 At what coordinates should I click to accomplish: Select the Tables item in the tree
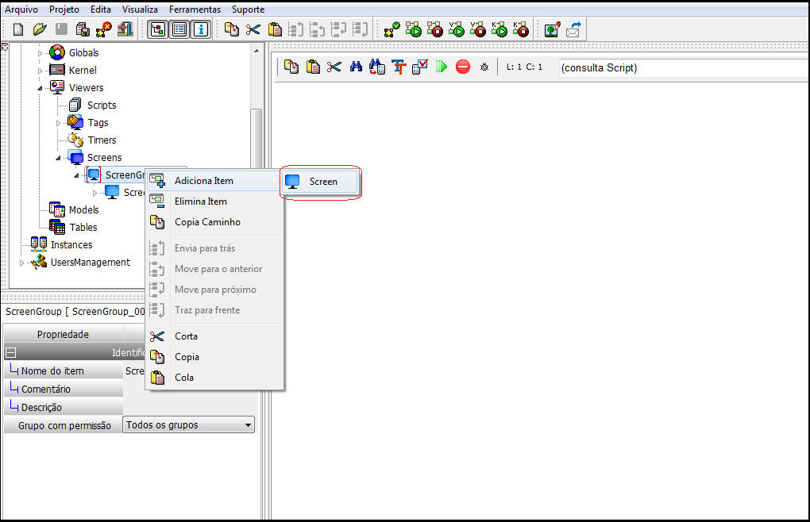83,228
